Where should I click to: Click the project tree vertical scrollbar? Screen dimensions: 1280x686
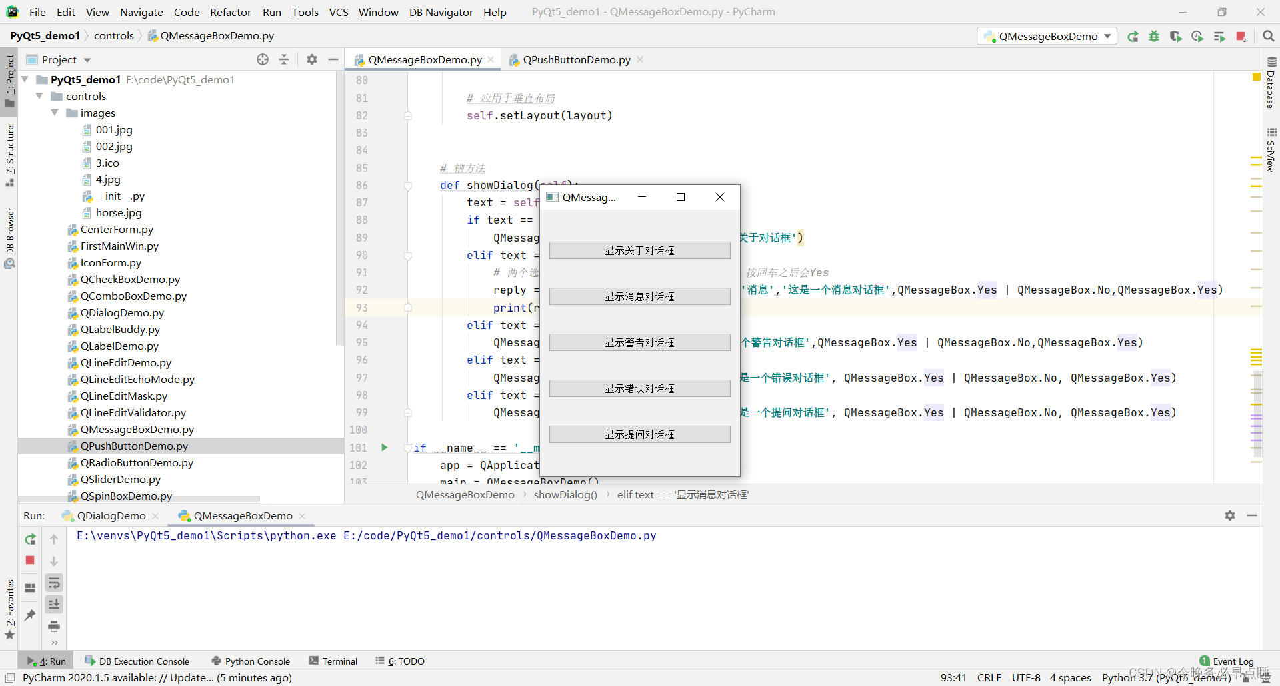pyautogui.click(x=339, y=210)
